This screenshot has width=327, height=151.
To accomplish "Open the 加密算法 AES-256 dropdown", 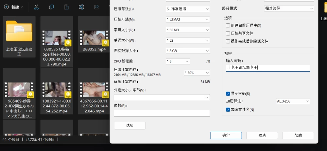I will (293, 101).
